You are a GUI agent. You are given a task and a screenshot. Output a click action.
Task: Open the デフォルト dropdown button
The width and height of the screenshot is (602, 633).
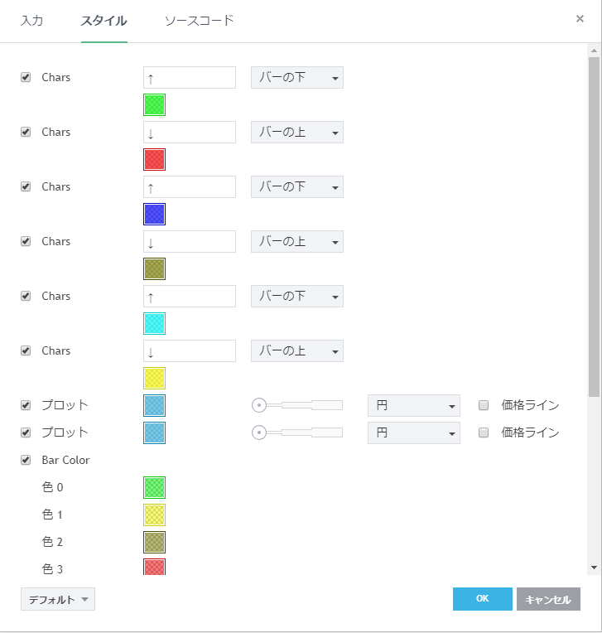point(58,599)
